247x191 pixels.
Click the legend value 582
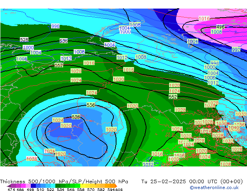101,189
